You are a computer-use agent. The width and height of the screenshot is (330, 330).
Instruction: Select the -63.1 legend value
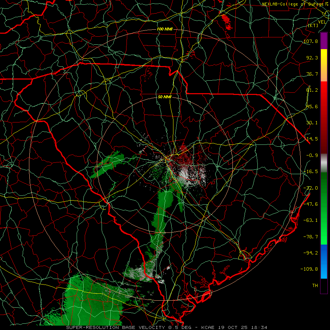(311, 220)
